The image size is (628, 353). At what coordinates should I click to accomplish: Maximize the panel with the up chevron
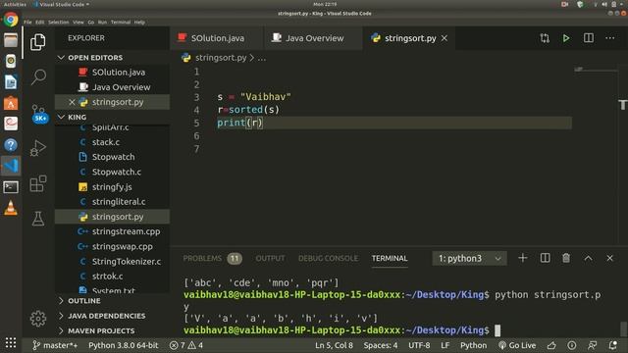point(588,258)
